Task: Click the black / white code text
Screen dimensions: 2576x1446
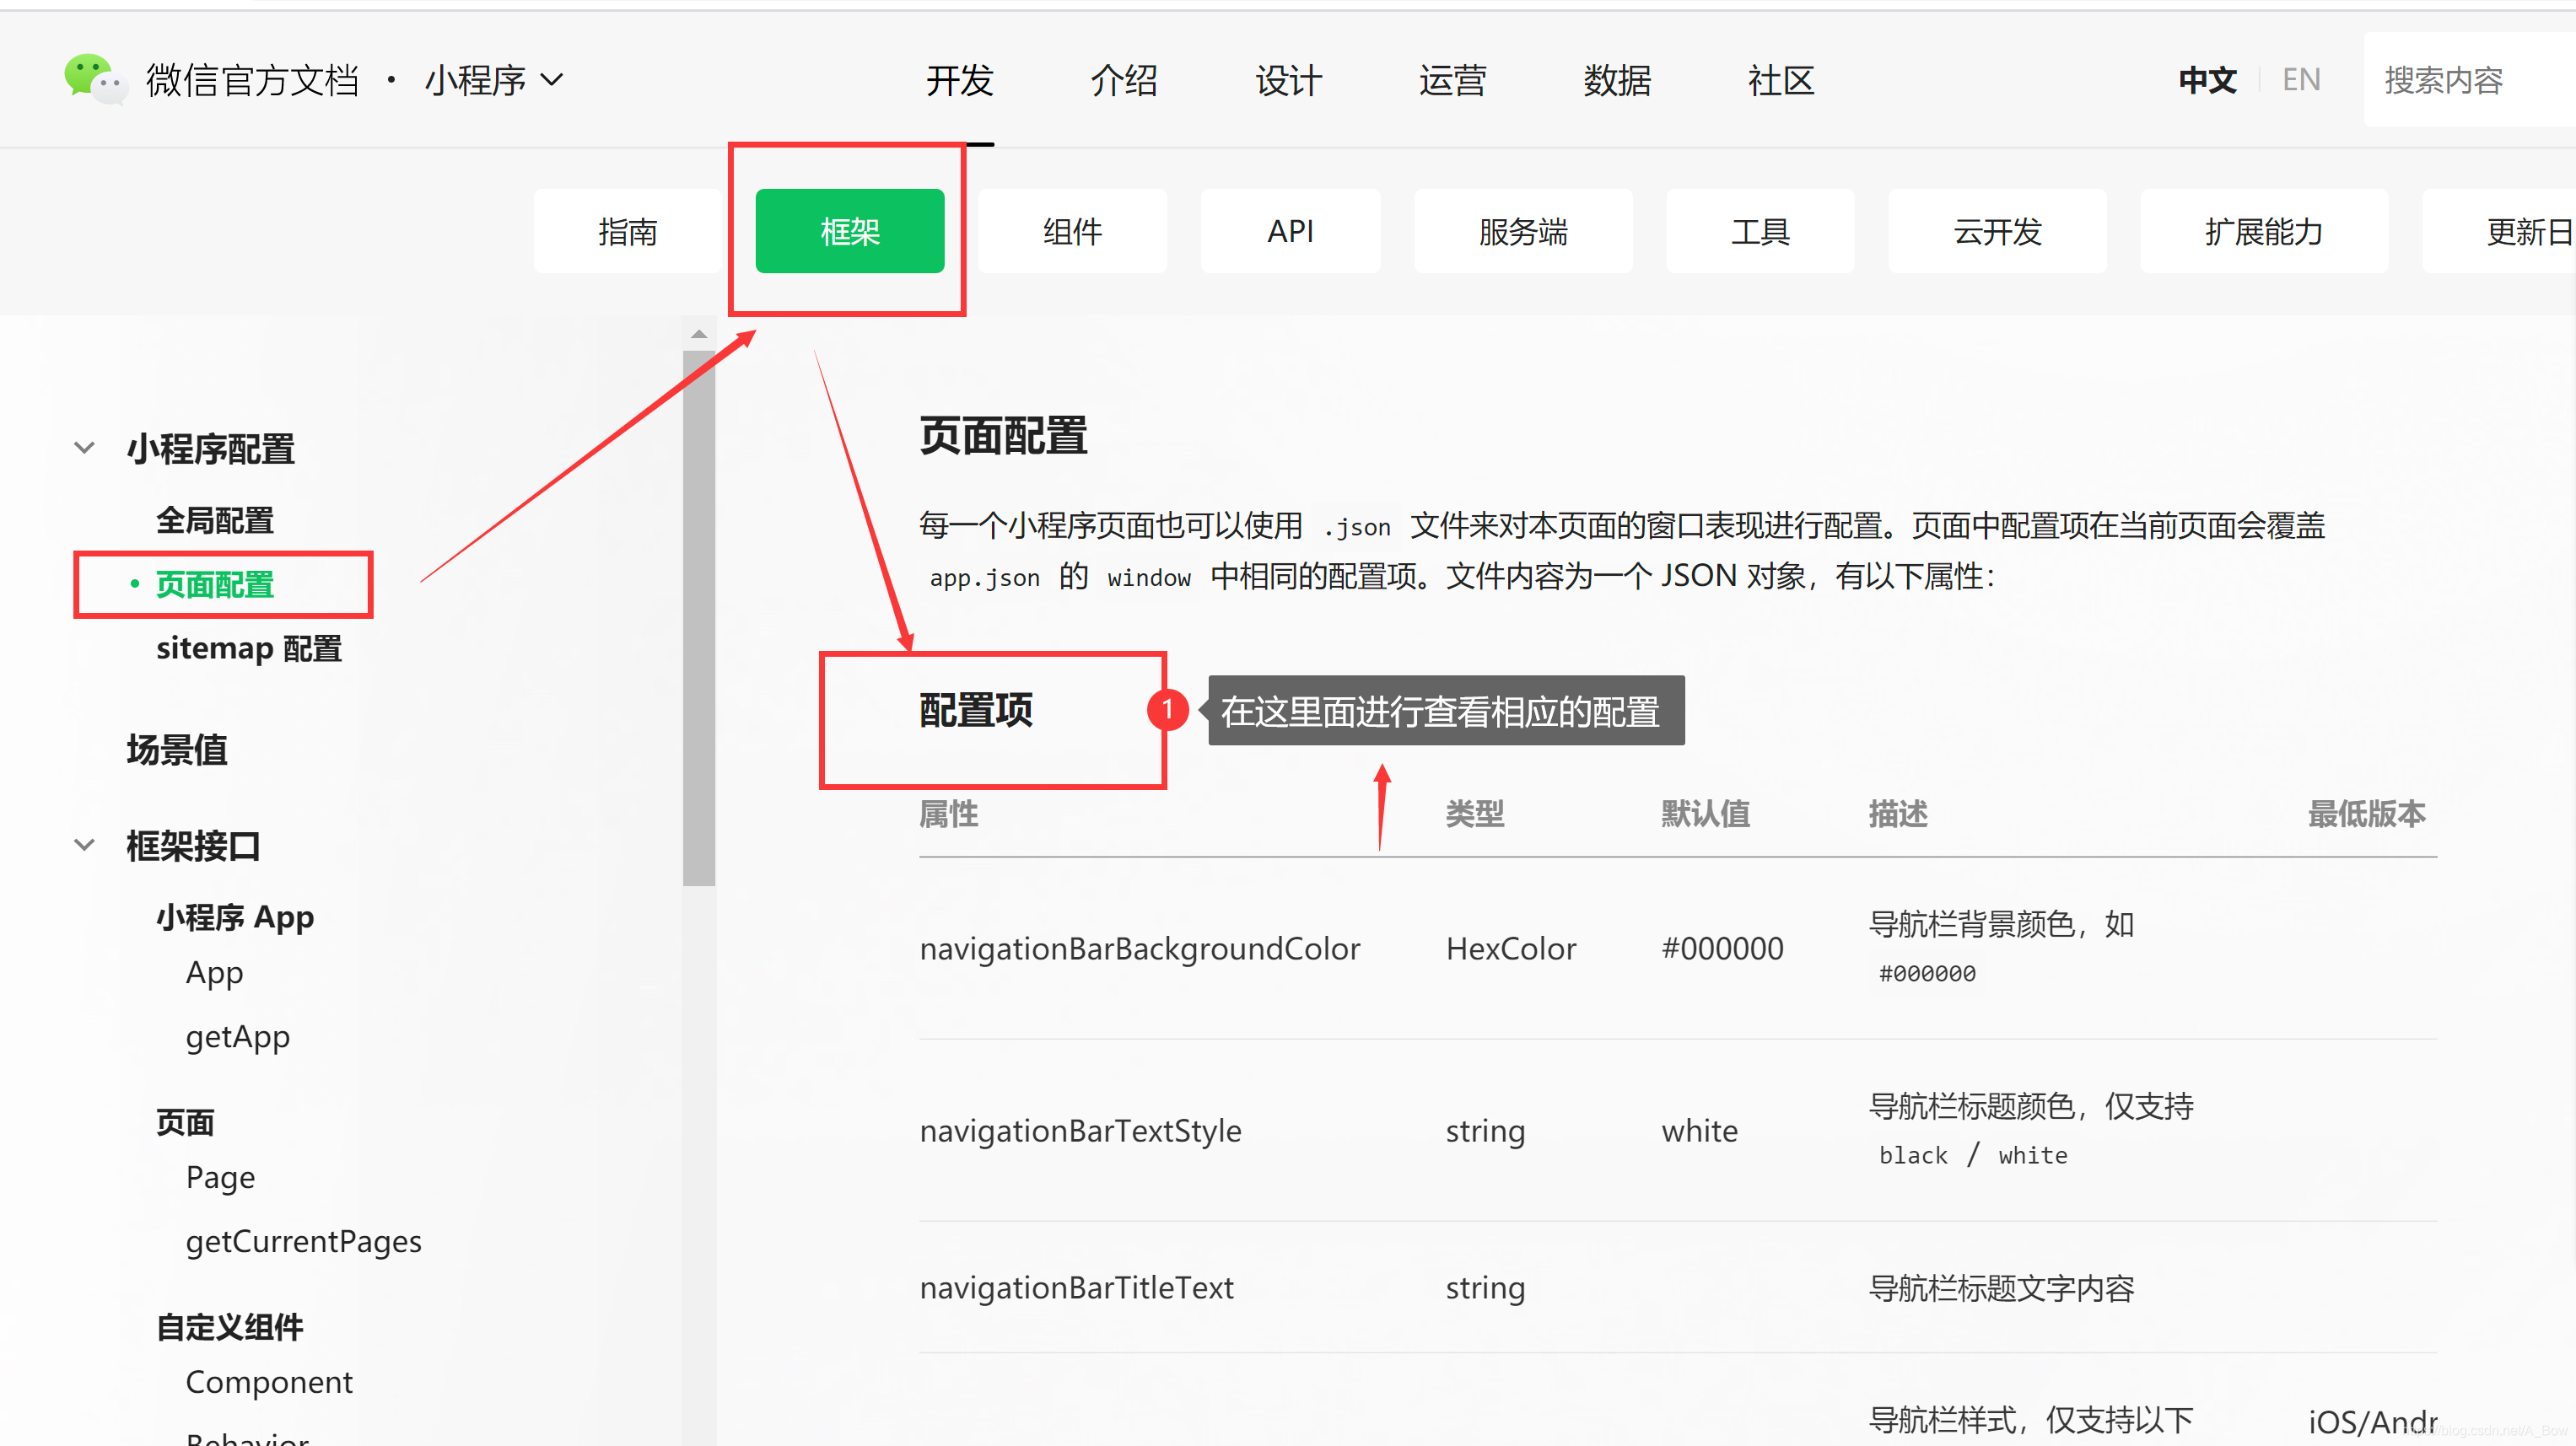Action: 1973,1155
